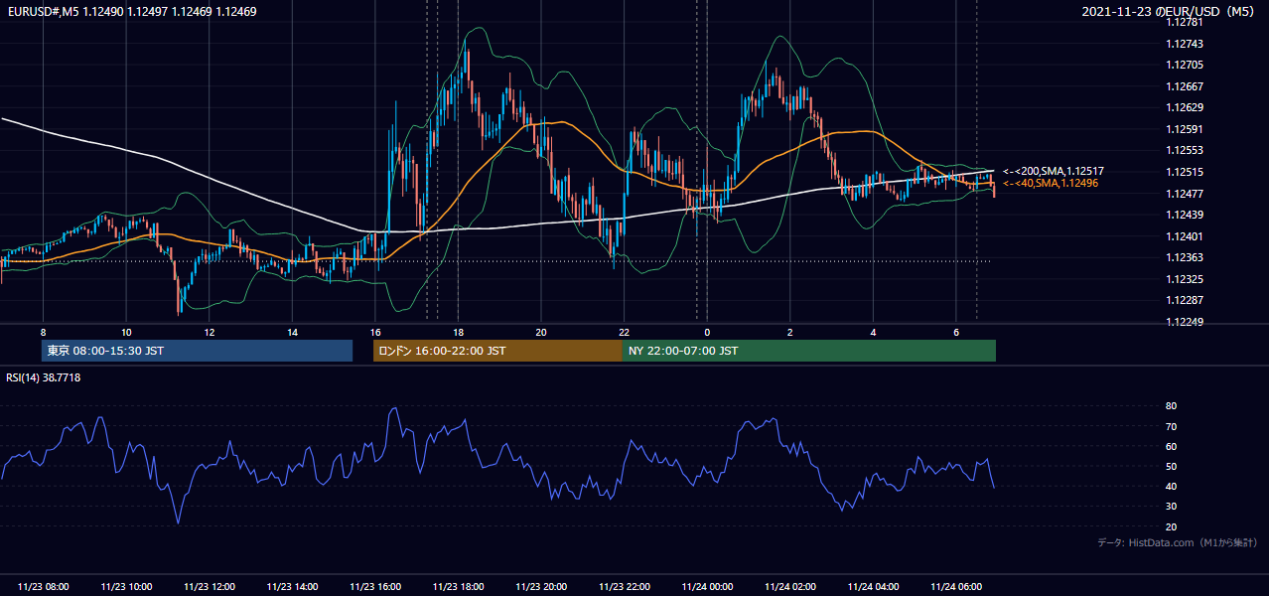Open the HistData.com data source credit
The height and width of the screenshot is (596, 1269).
(1178, 542)
